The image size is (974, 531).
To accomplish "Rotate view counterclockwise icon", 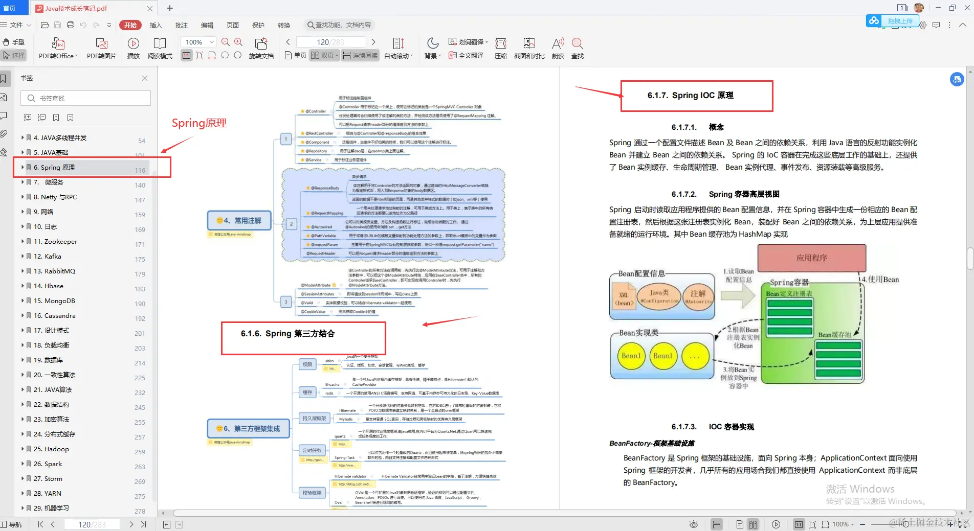I will [x=225, y=55].
